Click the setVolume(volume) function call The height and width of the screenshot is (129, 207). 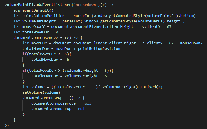pyautogui.click(x=41, y=92)
